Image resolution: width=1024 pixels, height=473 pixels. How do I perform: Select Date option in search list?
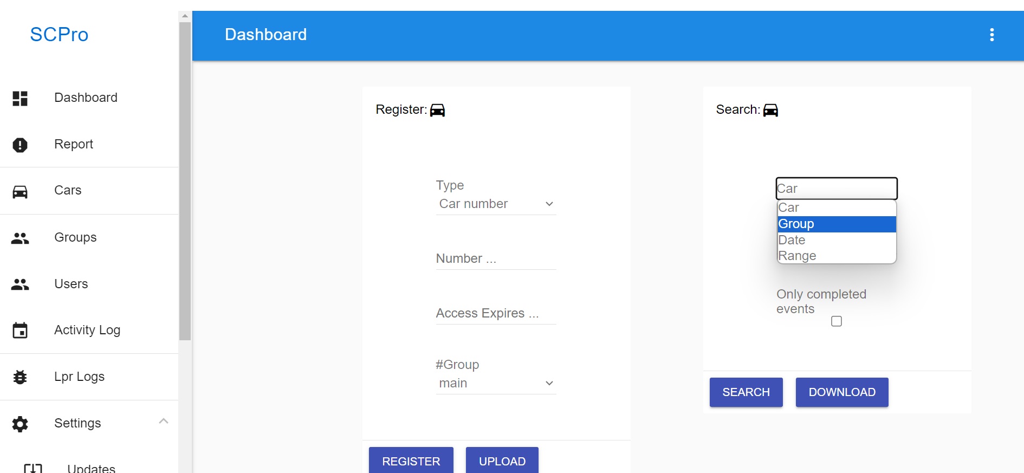pyautogui.click(x=837, y=240)
